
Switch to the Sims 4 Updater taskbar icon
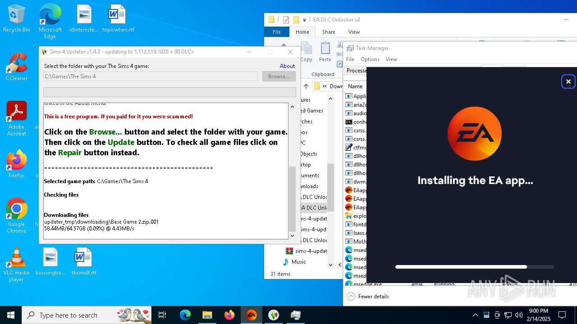coord(273,315)
